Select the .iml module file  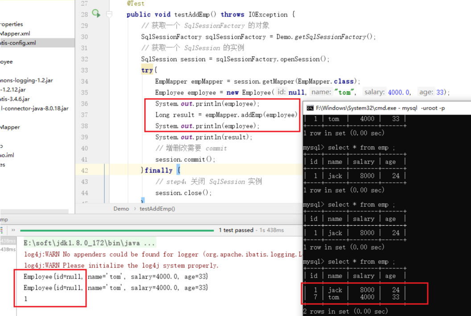[x=7, y=155]
